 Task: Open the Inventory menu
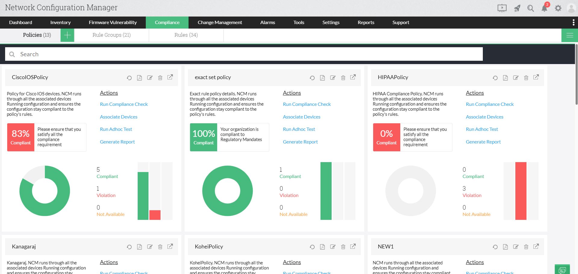pyautogui.click(x=61, y=23)
